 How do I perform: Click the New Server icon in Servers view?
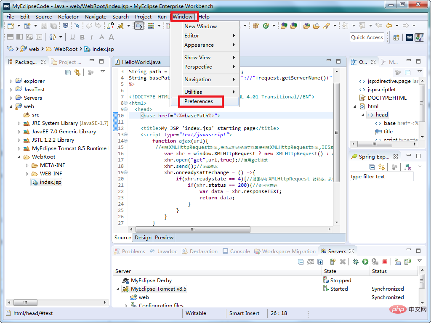click(333, 262)
